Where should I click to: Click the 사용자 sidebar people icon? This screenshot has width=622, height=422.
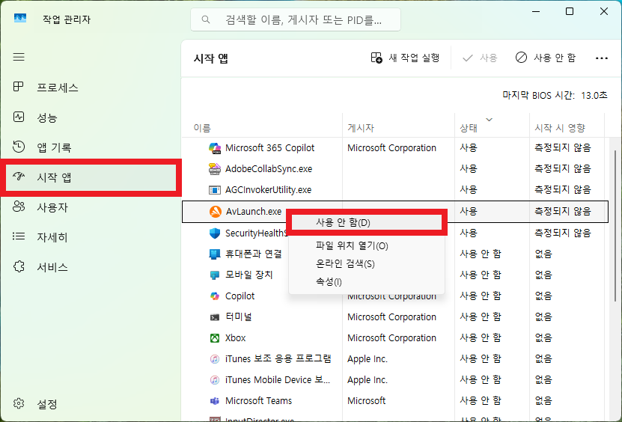pos(19,207)
